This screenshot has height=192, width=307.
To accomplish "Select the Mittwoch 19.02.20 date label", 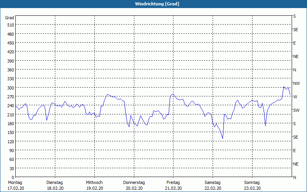I will 94,185.
